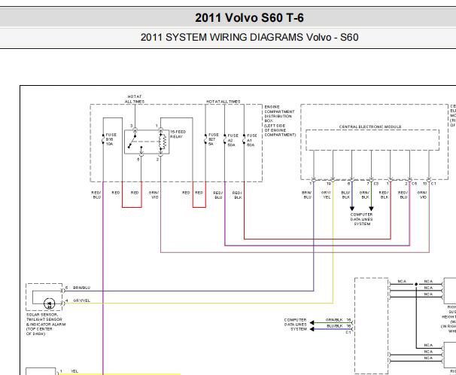Click the RED/BLU label at module connector C6

coord(403,195)
